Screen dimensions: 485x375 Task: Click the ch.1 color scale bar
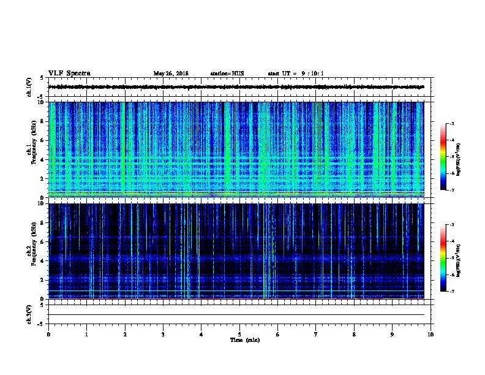point(443,157)
